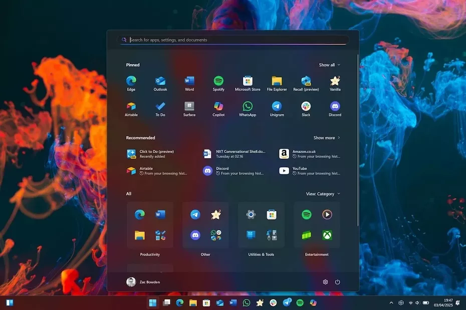Open the Surface app from pinned apps
Image resolution: width=466 pixels, height=310 pixels.
[x=189, y=105]
